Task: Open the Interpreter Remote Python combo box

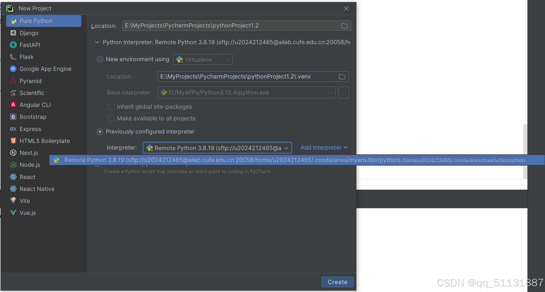Action: pos(217,148)
